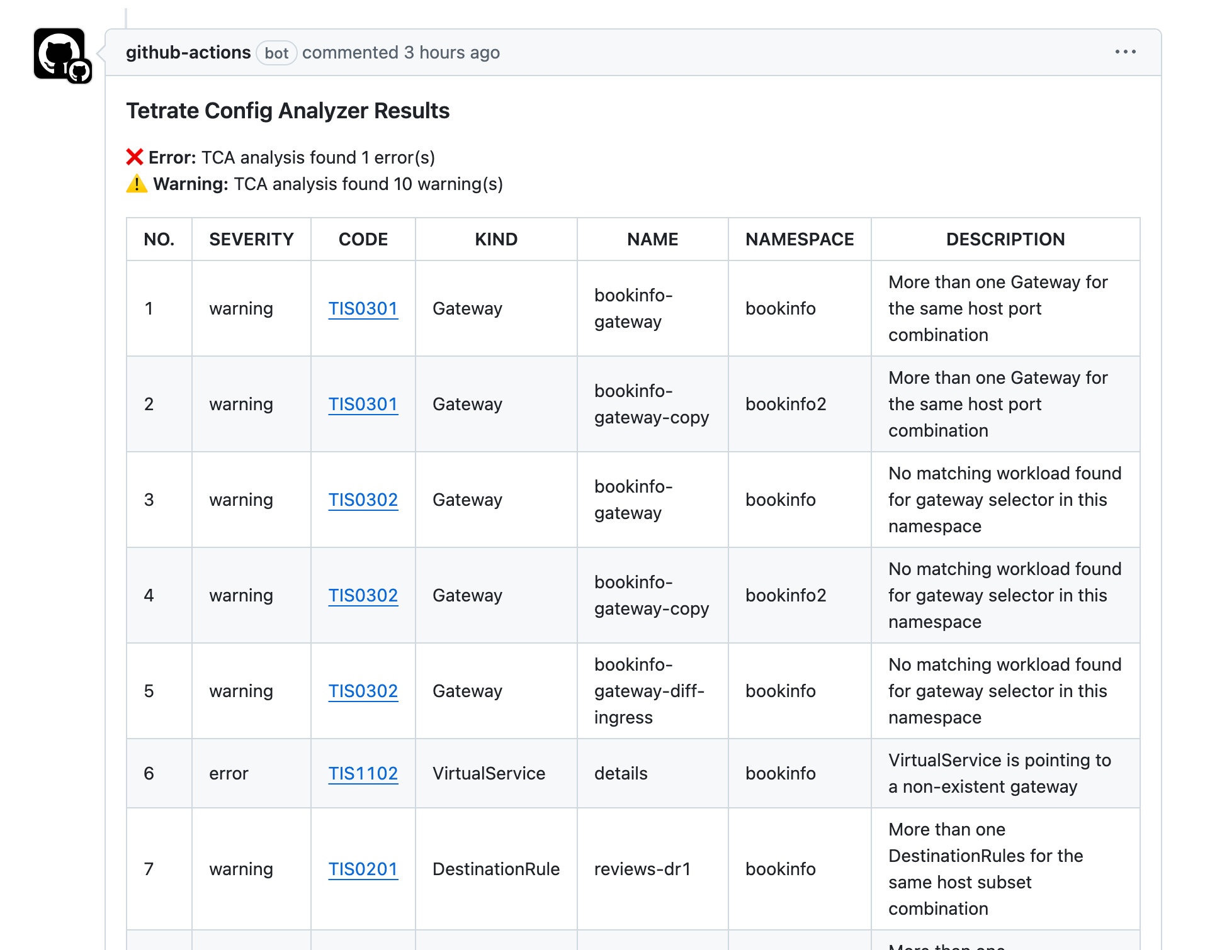
Task: Click row 5 'No matching workload found' description
Action: (x=1005, y=691)
